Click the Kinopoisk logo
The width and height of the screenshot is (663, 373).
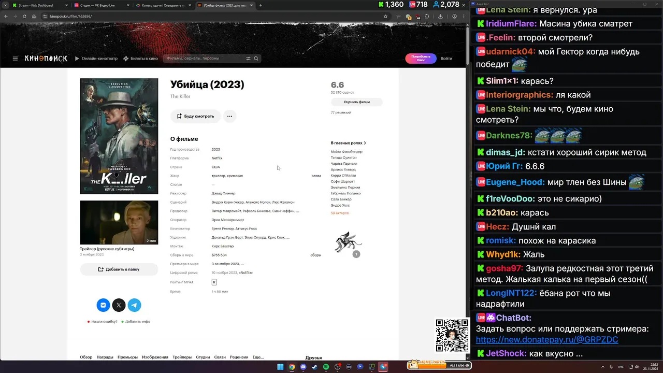[x=46, y=59]
